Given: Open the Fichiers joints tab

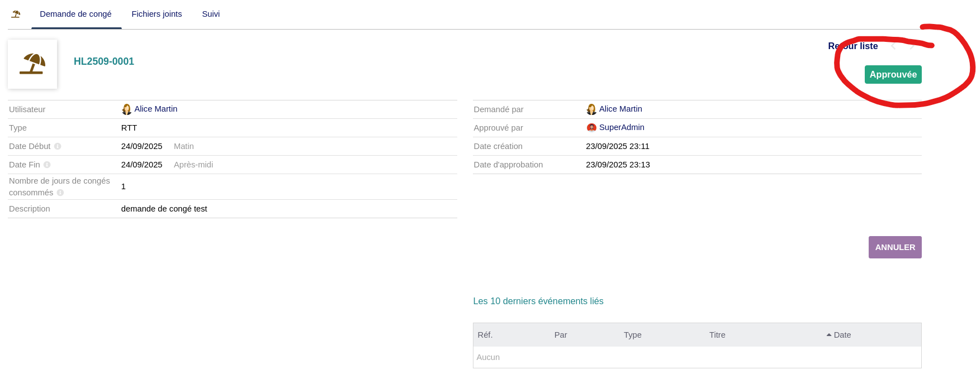Looking at the screenshot, I should pos(157,14).
